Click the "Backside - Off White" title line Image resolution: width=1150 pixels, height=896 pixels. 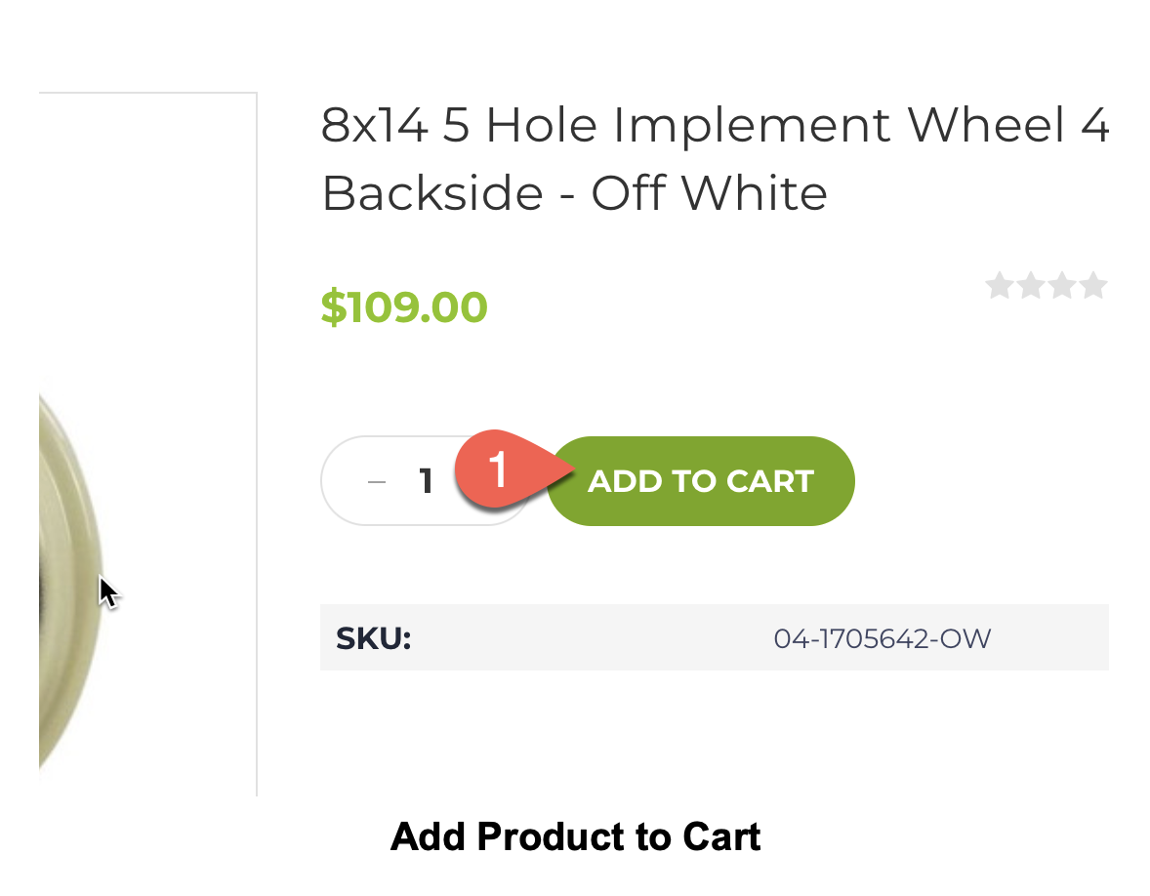point(574,193)
